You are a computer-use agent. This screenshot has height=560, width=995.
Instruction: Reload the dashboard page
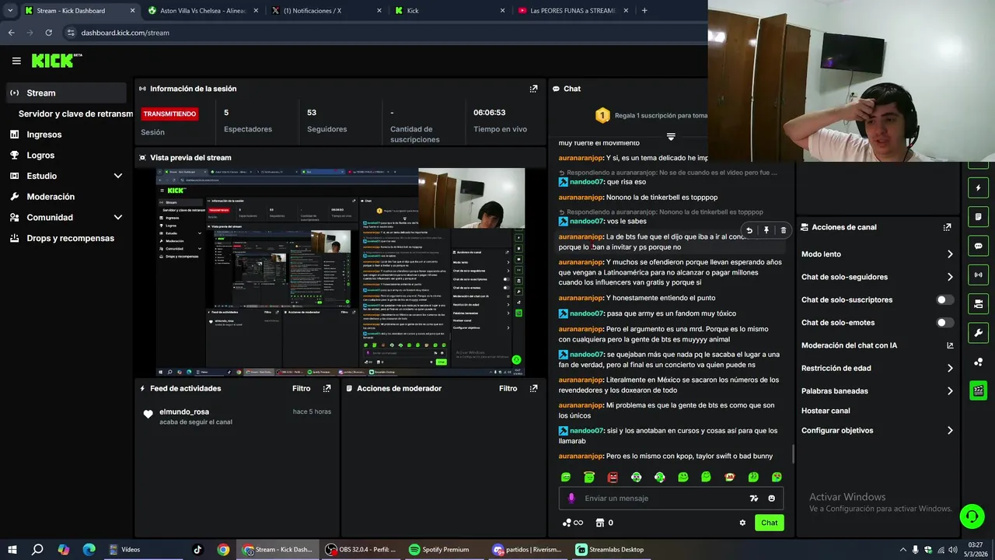48,33
